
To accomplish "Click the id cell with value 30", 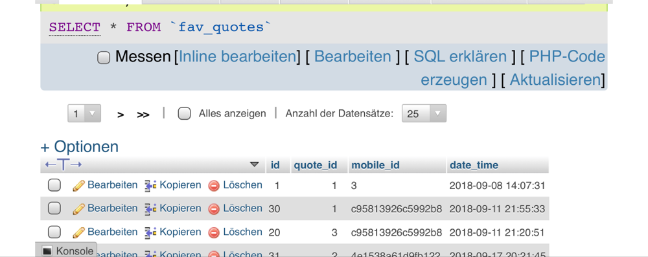I will tap(274, 209).
